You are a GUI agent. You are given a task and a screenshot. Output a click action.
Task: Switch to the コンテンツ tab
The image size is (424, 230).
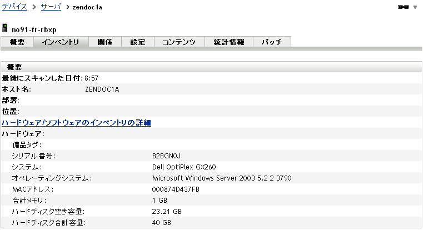[179, 42]
